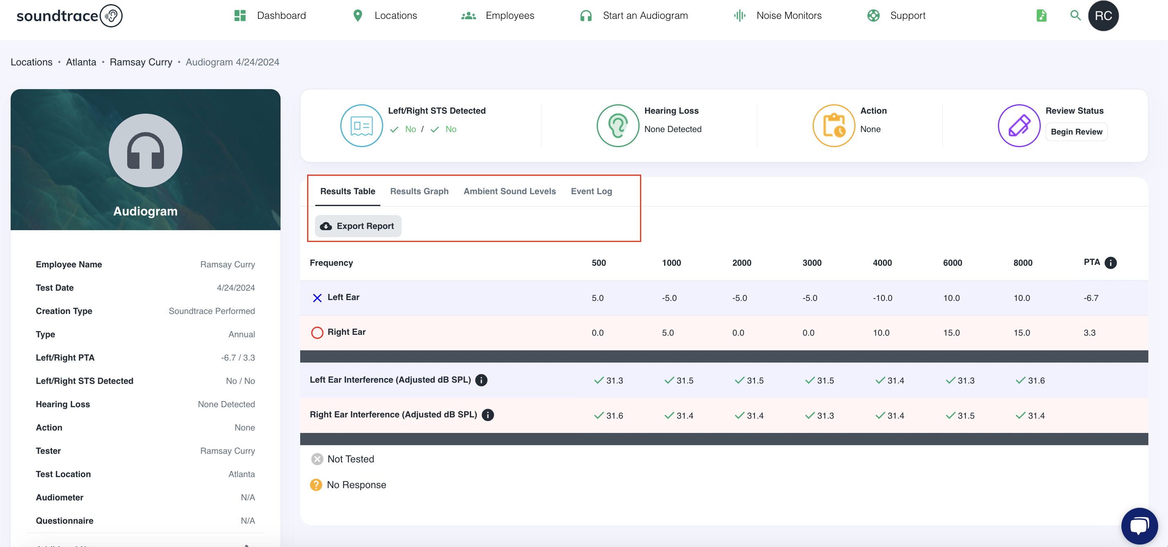1168x547 pixels.
Task: Click the Hearing Loss ear icon
Action: click(x=618, y=126)
